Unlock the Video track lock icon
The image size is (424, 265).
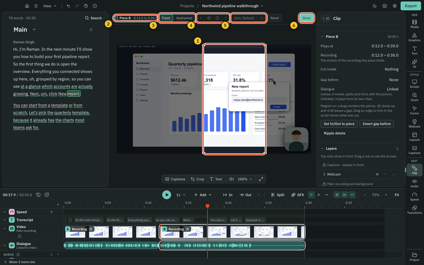[20, 236]
